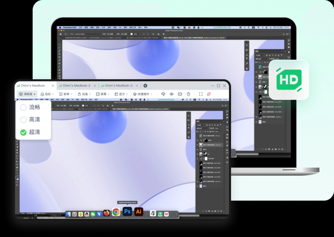This screenshot has height=237, width=334.
Task: Select the Hand tool in tablet Photoshop
Action: (17, 167)
